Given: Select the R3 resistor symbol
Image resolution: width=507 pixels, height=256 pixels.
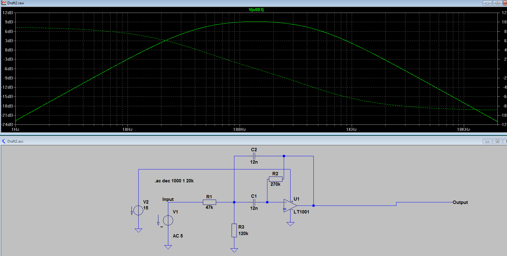Looking at the screenshot, I should click(234, 230).
